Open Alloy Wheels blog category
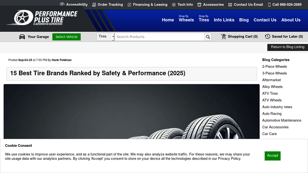Screen dimensions: 308x173 tap(272, 87)
